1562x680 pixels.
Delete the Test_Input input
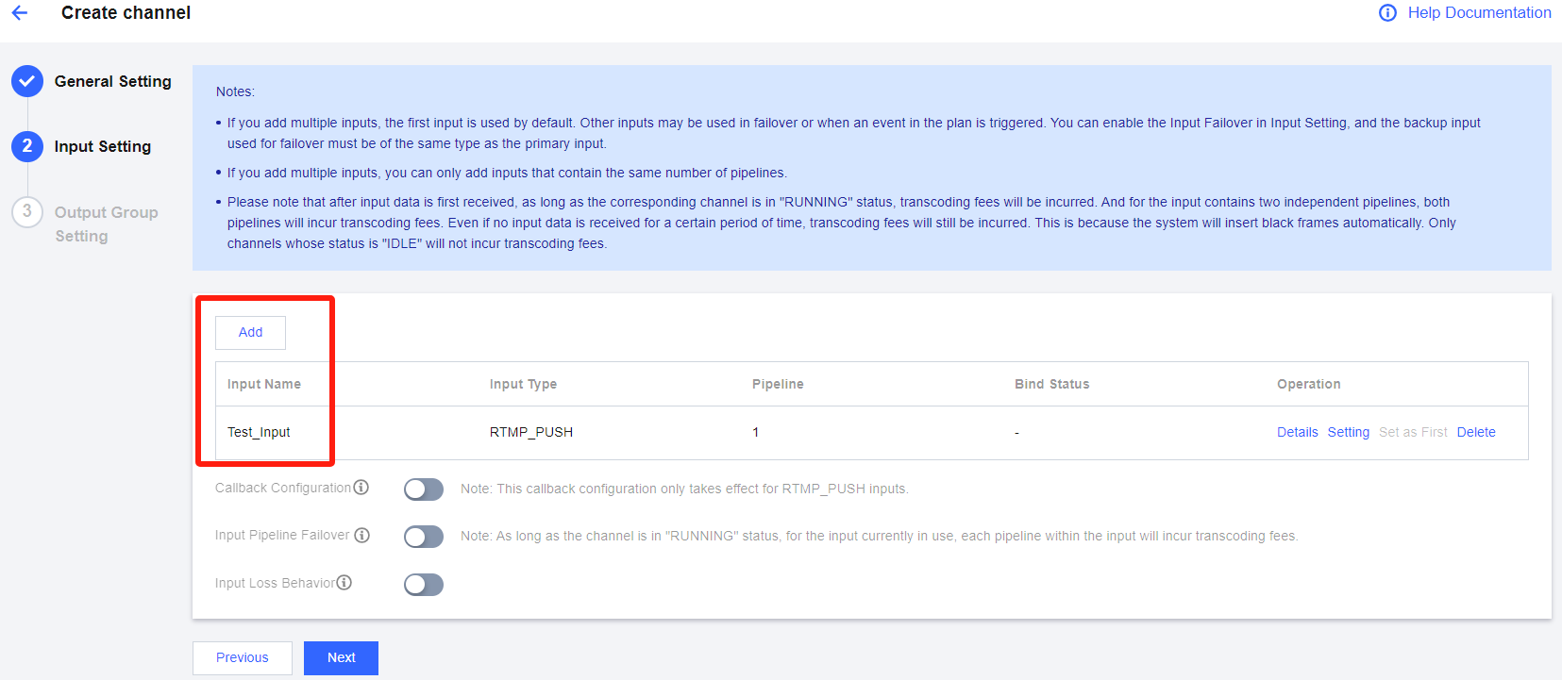[x=1476, y=432]
